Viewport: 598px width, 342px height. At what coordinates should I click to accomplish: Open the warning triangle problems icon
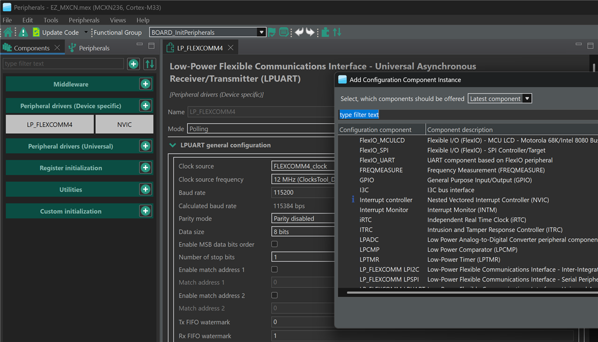pos(23,33)
